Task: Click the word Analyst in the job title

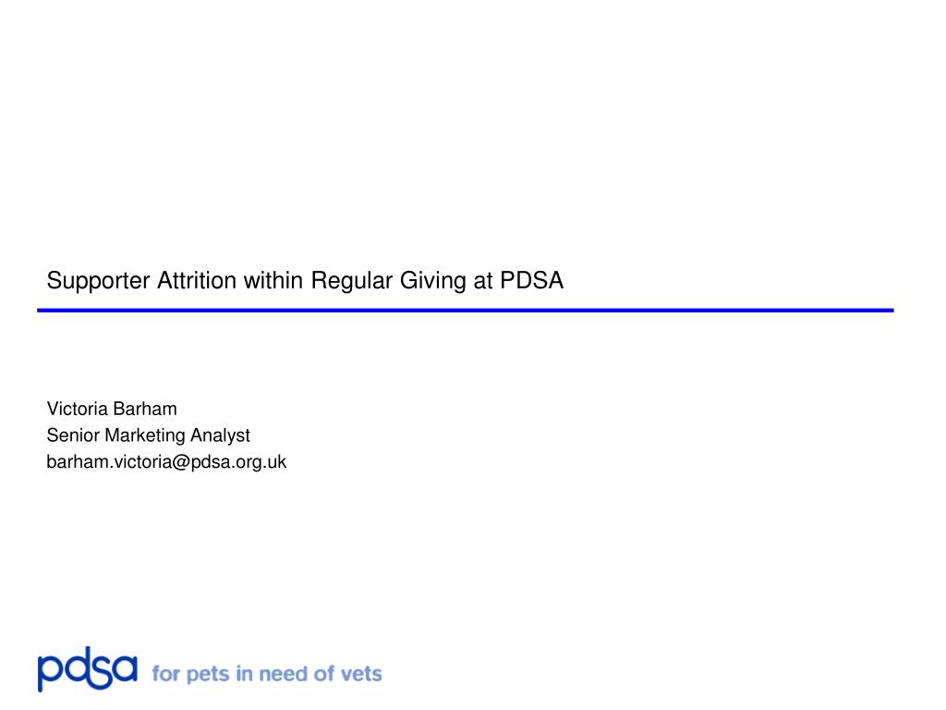Action: (220, 435)
